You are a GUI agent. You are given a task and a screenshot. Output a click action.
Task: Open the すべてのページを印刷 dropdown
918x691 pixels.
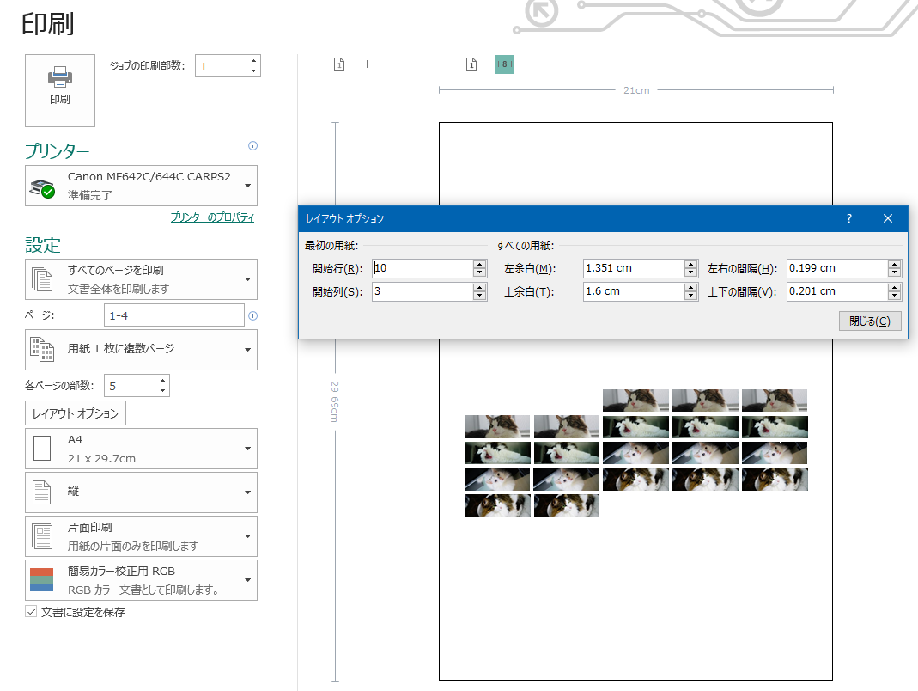(x=141, y=279)
